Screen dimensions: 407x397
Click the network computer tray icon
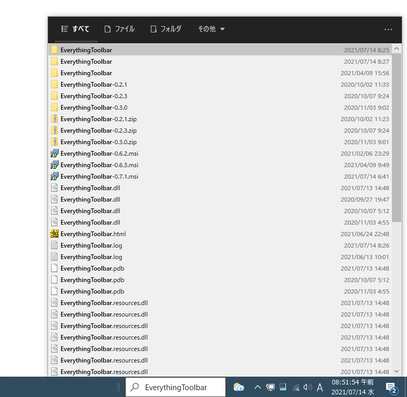coord(270,388)
